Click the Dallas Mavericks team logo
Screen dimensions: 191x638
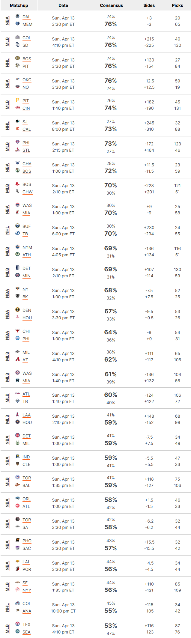17,16
